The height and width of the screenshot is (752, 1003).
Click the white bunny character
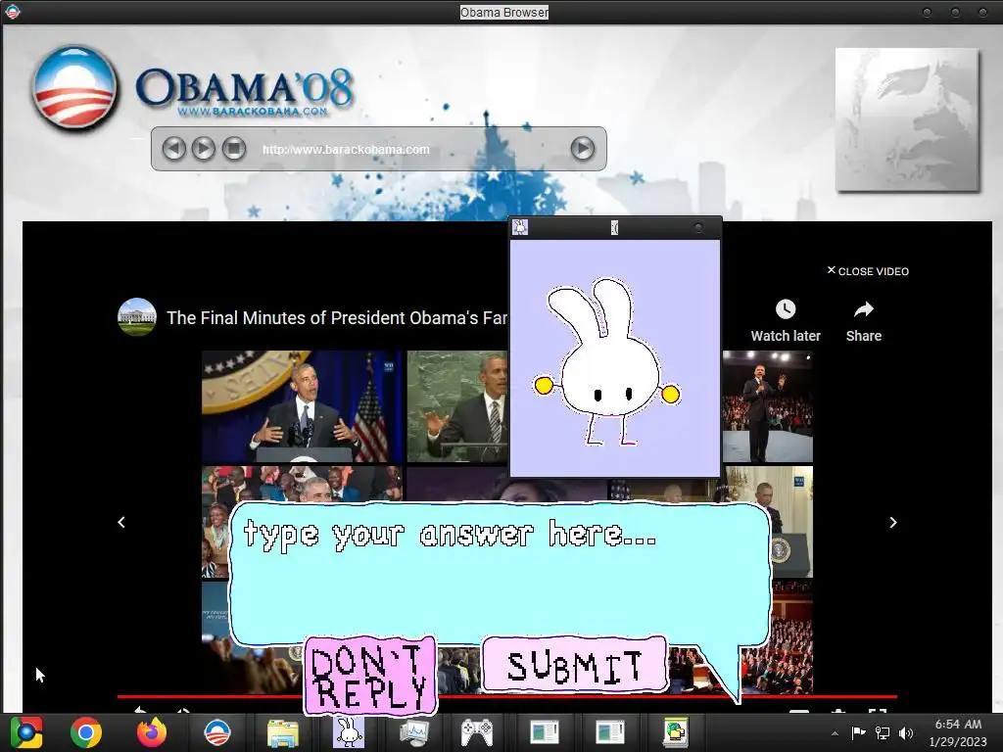tap(607, 362)
